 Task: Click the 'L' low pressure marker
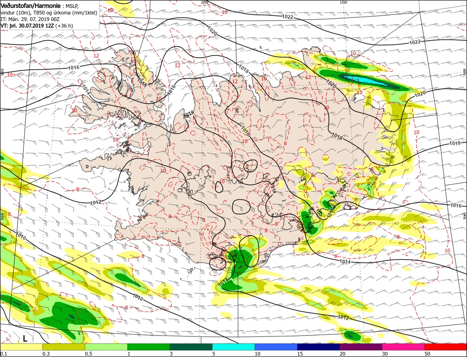tap(25, 338)
